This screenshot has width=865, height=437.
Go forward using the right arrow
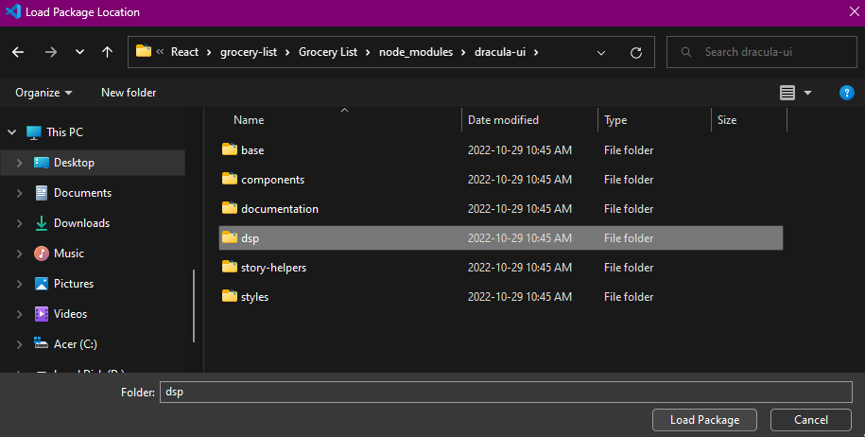click(x=51, y=52)
